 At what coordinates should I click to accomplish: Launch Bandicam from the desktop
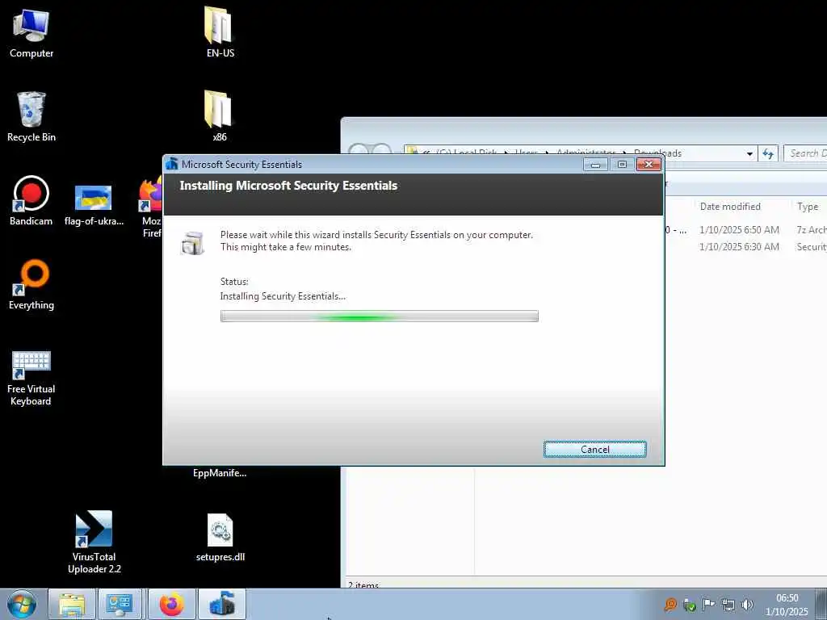[x=31, y=201]
